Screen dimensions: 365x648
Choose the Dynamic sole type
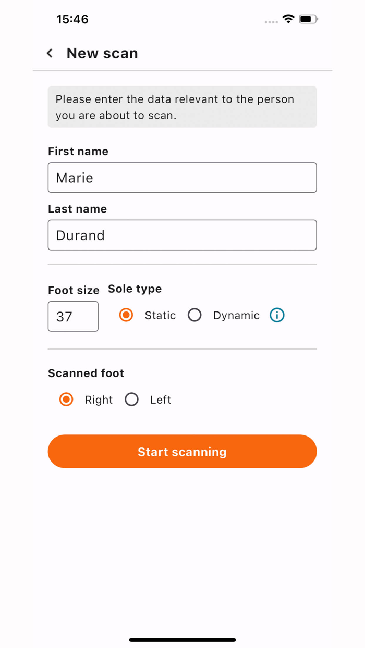(194, 315)
